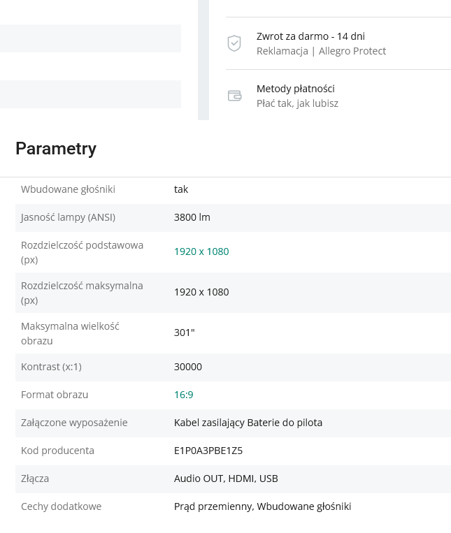Follow the 16:9 image format link
This screenshot has height=533, width=451.
(183, 395)
